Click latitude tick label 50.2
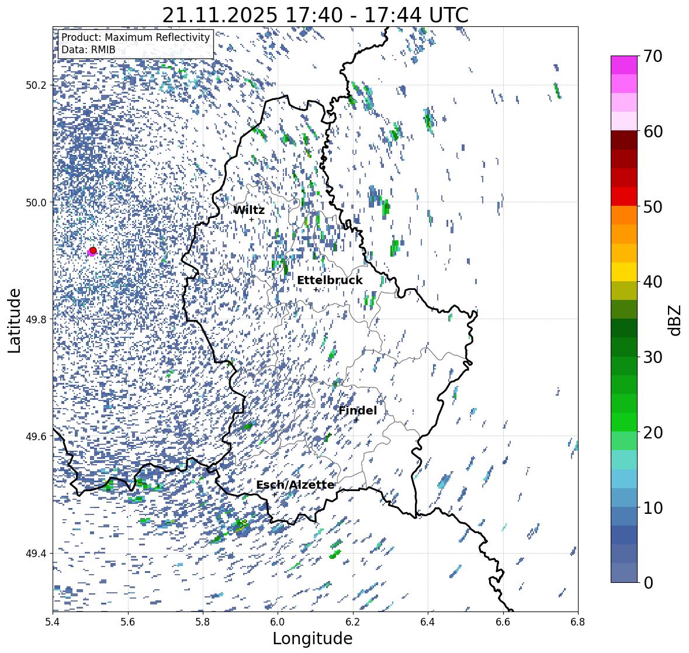 tap(36, 85)
